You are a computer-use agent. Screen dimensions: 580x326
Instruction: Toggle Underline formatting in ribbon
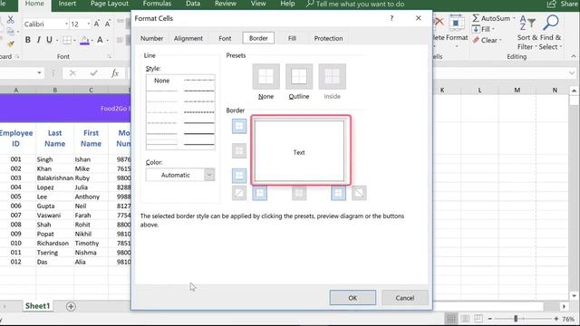(49, 40)
